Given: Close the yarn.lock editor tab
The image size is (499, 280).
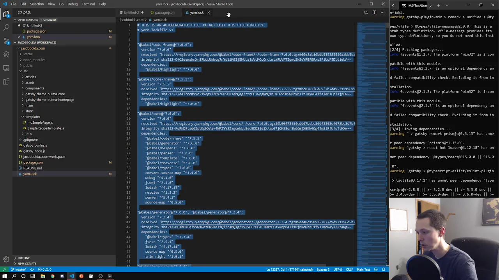Looking at the screenshot, I should 209,12.
